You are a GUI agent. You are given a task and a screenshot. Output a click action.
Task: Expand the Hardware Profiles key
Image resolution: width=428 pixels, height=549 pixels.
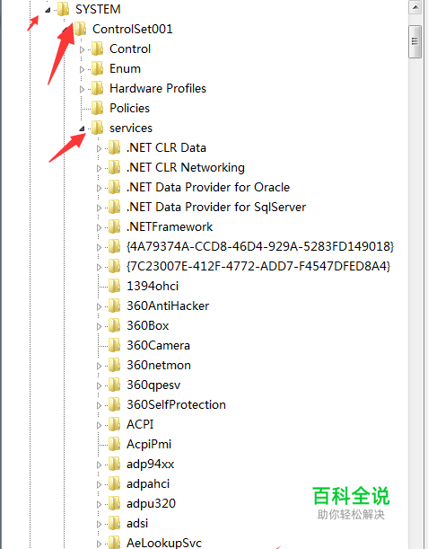(x=82, y=89)
